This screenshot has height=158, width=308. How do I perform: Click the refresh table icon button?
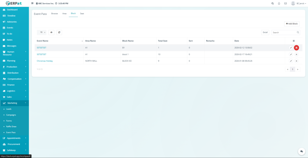59,32
